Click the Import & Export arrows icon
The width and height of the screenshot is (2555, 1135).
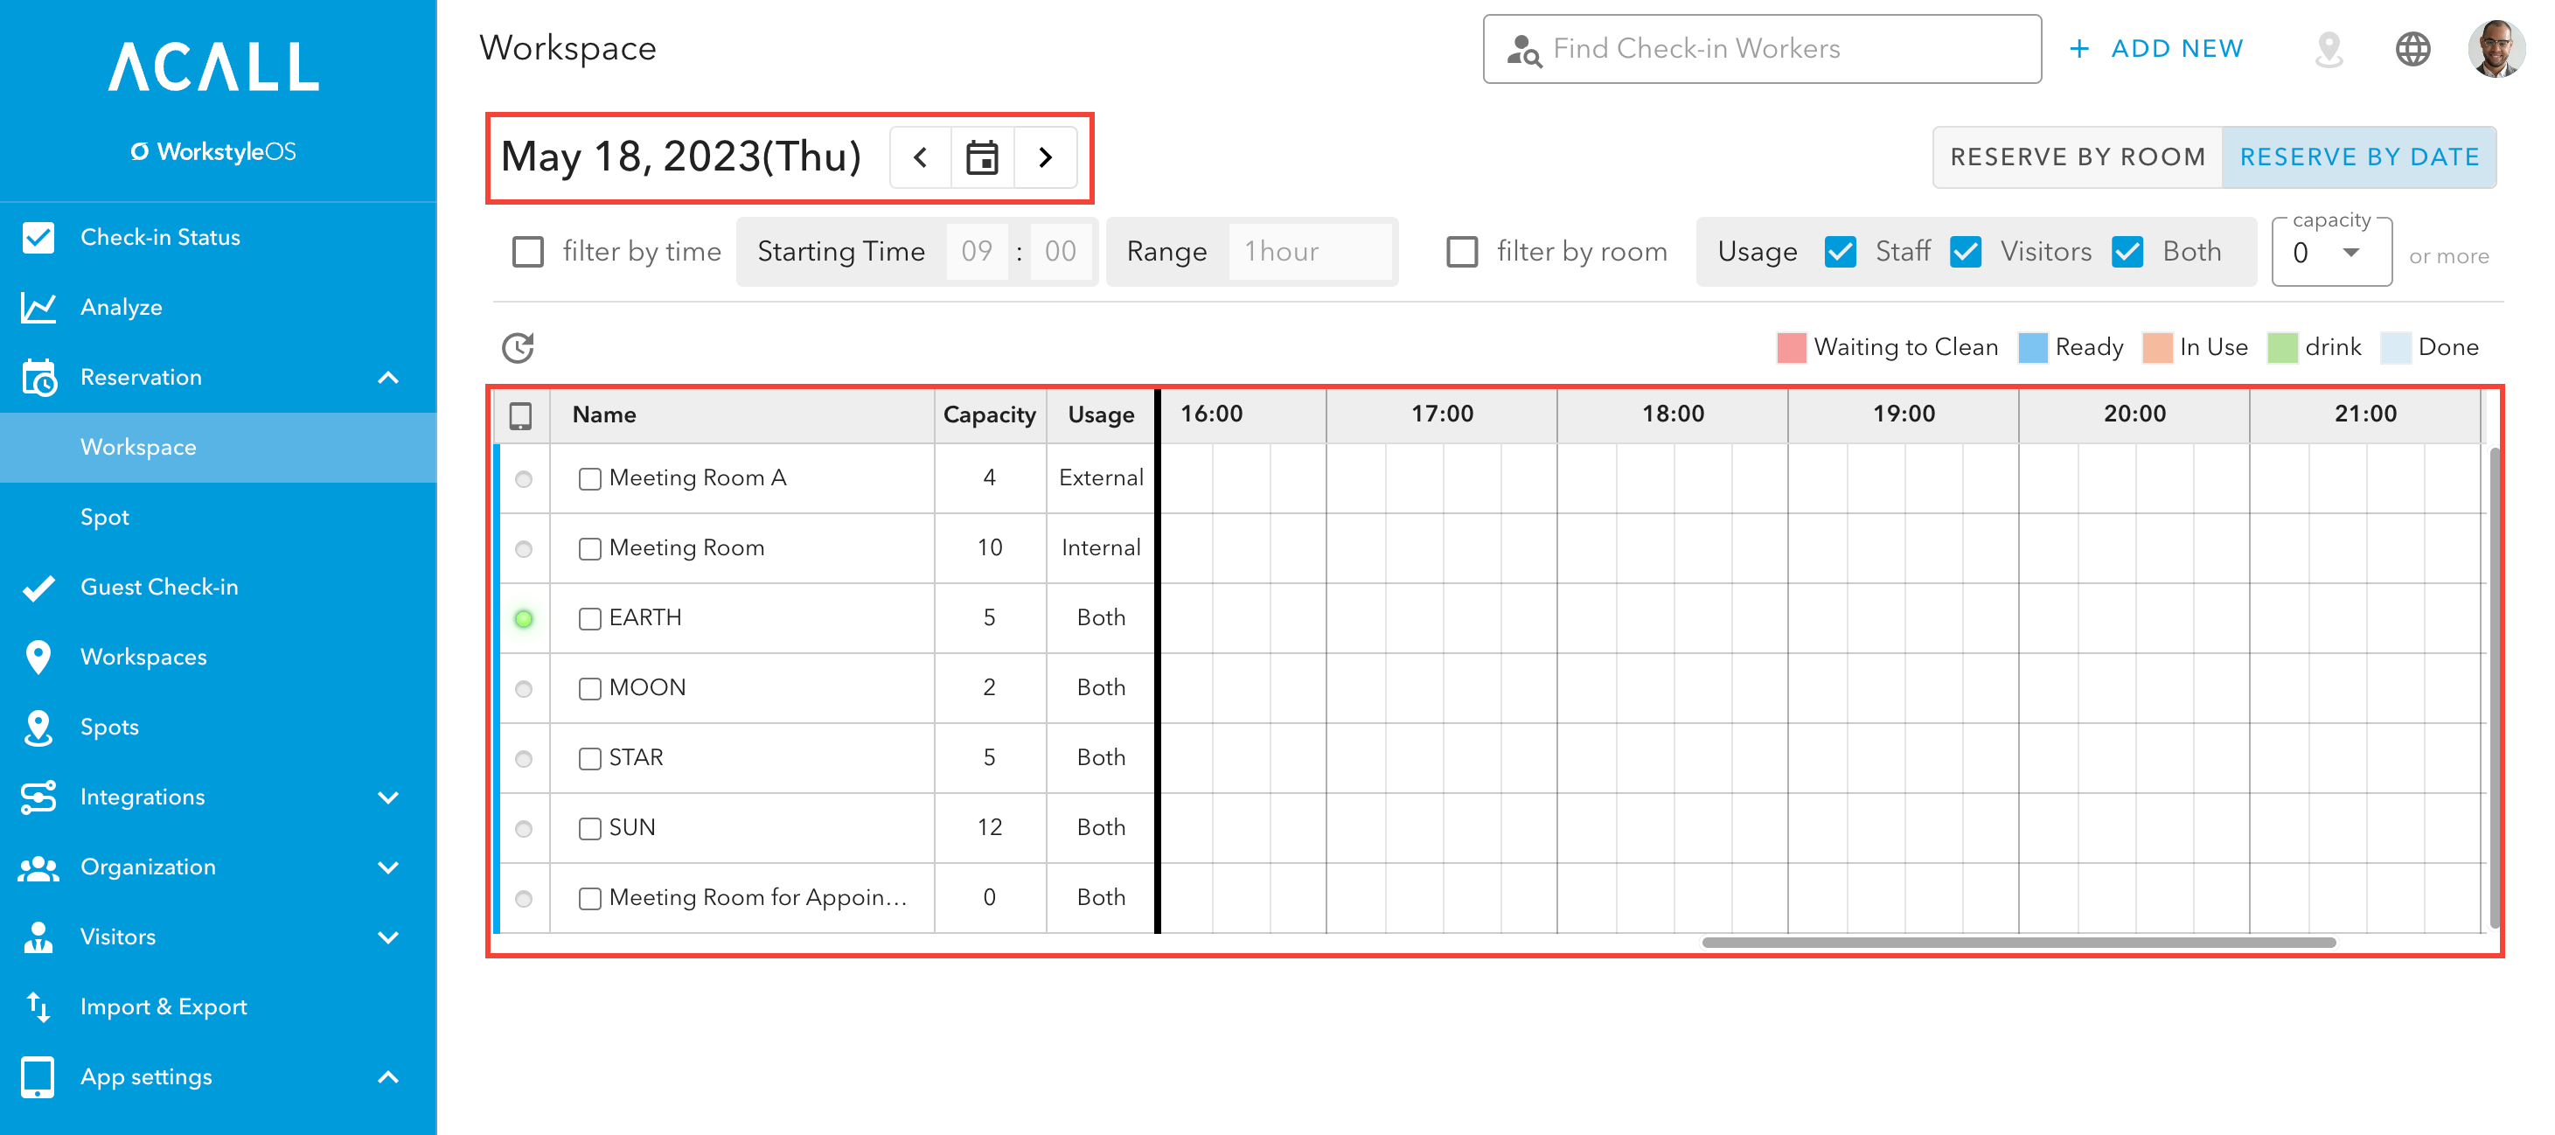(x=38, y=1007)
